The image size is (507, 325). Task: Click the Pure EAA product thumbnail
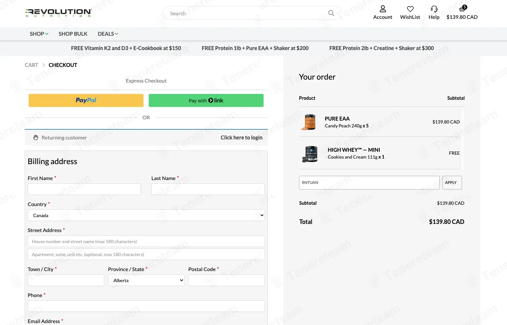point(309,122)
